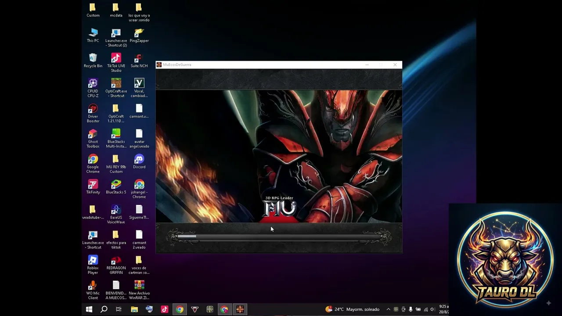Click the MuEcosDeGuerra window title text
562x316 pixels.
point(177,65)
